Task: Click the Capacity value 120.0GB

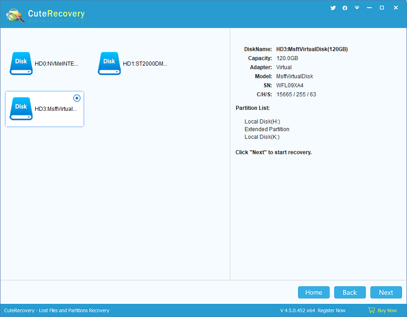Action: (287, 58)
